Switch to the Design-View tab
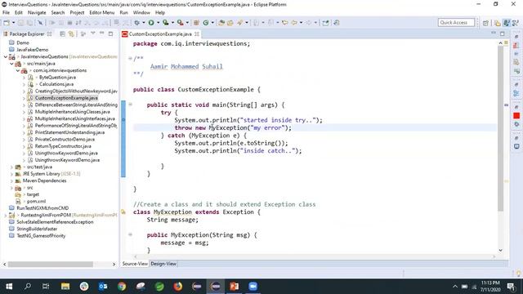Viewport: 523px width, 294px height. [163, 264]
